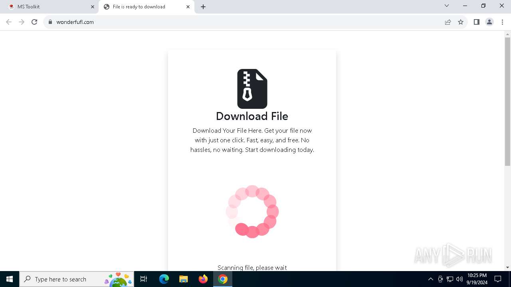Launch Firefox from taskbar
Viewport: 511px width, 287px height.
click(203, 279)
